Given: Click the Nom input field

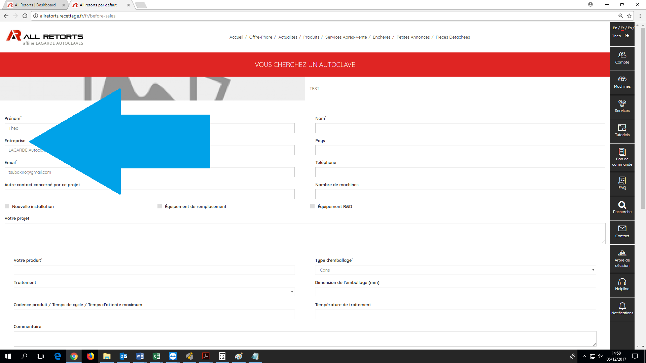Looking at the screenshot, I should coord(460,128).
